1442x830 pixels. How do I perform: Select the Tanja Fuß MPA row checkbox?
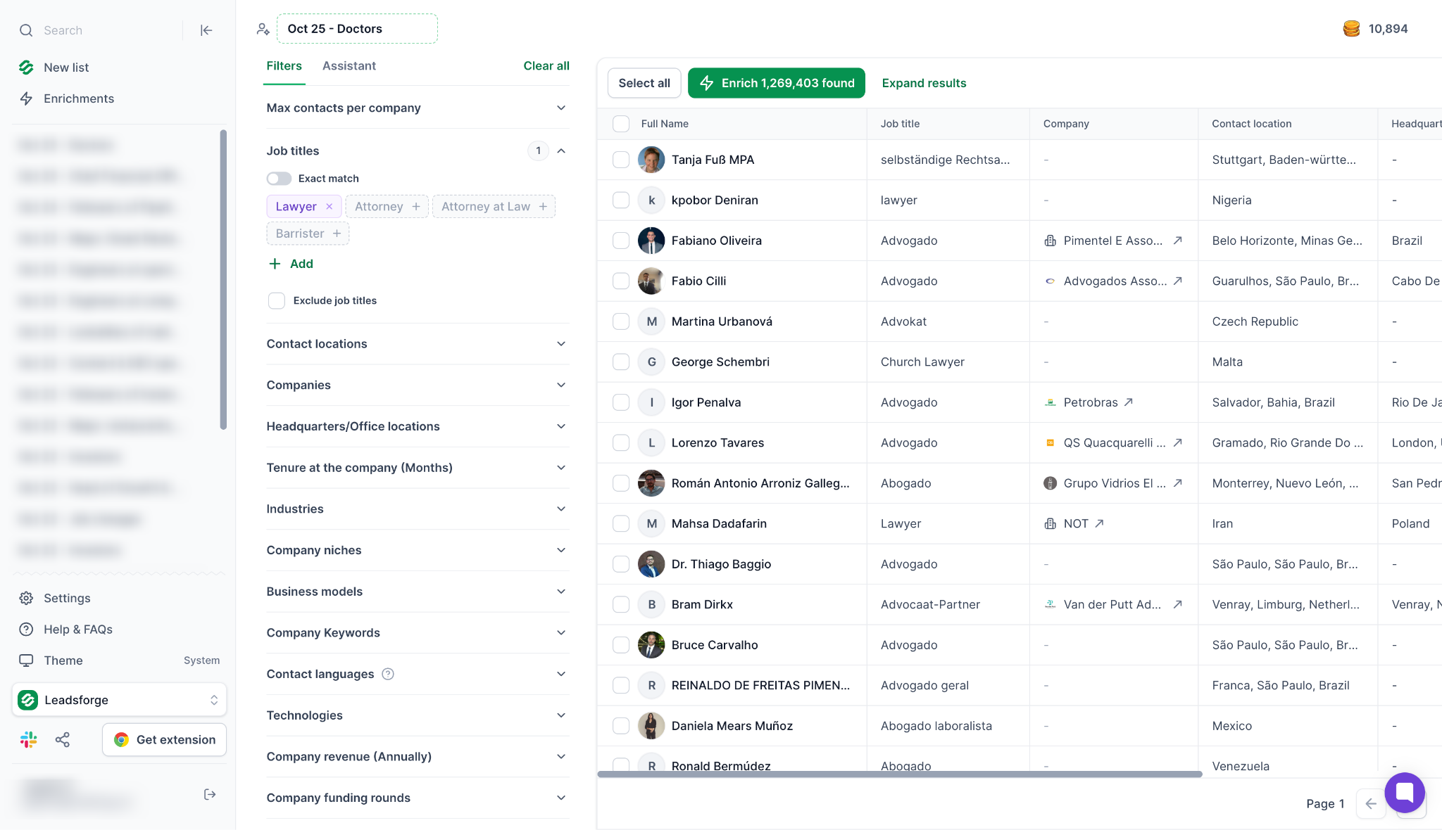[621, 160]
